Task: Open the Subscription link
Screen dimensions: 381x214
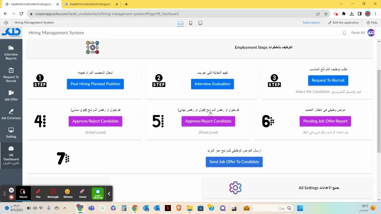Action: tap(311, 23)
